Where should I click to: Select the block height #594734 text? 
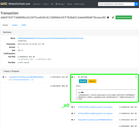pos(22,41)
